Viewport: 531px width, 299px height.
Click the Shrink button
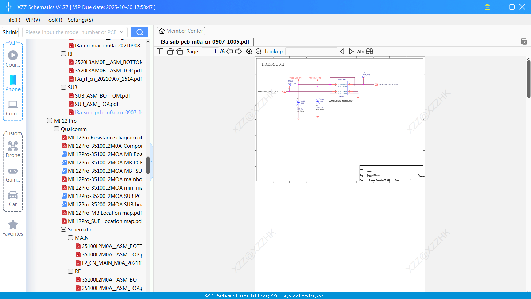(x=10, y=32)
